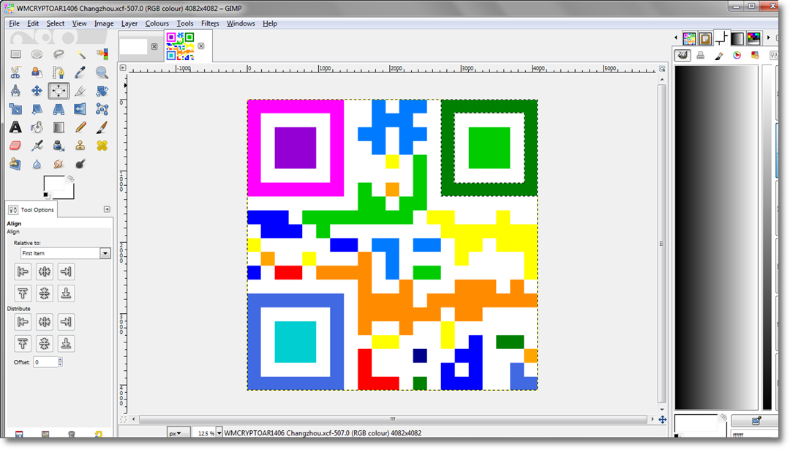Open the Layer menu
This screenshot has width=790, height=450.
(129, 23)
